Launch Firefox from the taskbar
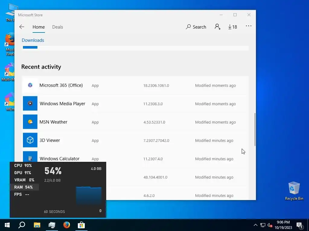 (x=67, y=225)
